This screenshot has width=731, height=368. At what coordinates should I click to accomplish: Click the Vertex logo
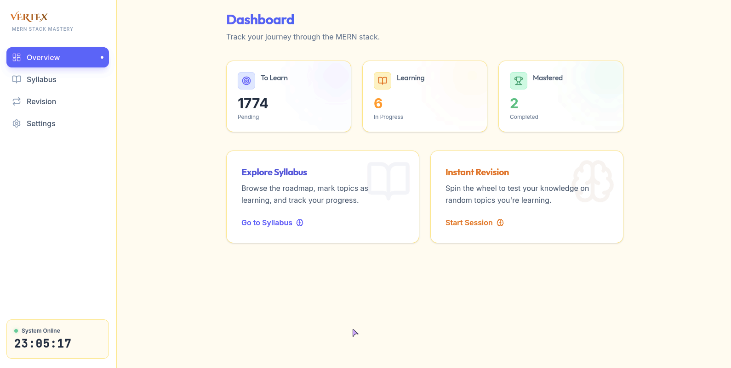pos(29,17)
